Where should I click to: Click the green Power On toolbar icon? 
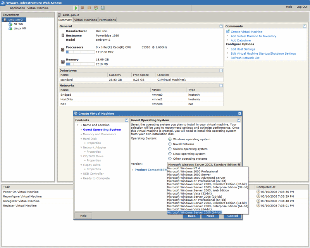click(x=76, y=8)
